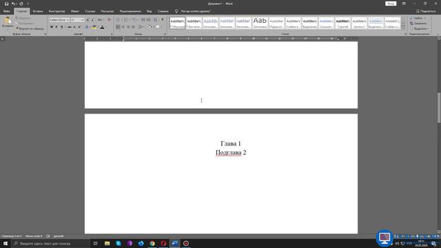Click the Windows taskbar search box
This screenshot has width=441, height=248.
pos(50,243)
